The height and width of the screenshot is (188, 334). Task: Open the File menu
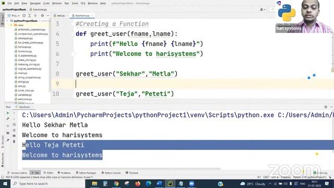click(x=9, y=3)
